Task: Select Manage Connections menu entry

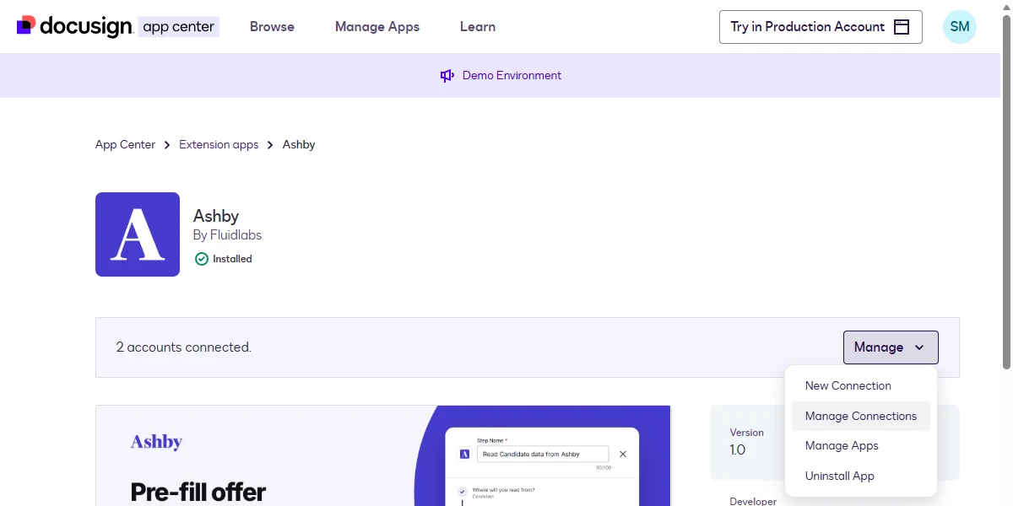Action: 861,416
